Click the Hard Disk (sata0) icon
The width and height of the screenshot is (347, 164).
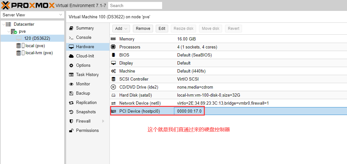point(113,95)
